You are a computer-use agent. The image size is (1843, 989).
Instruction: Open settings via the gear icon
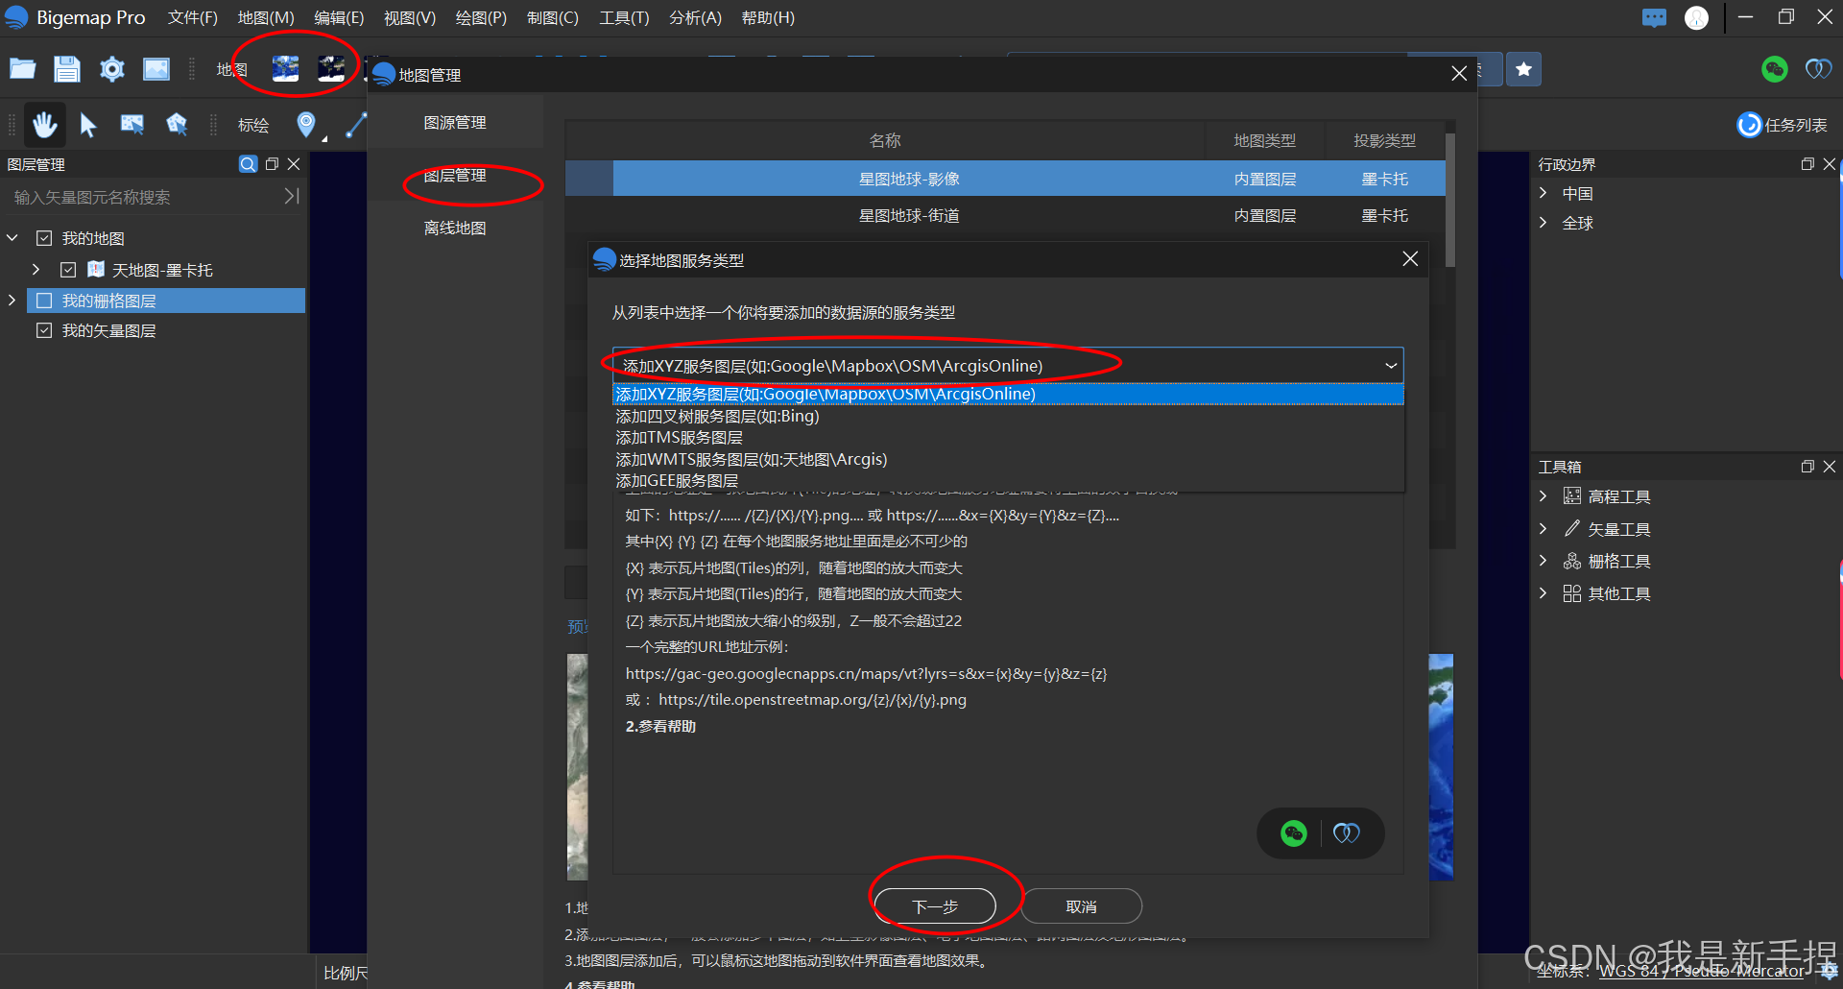pyautogui.click(x=112, y=68)
